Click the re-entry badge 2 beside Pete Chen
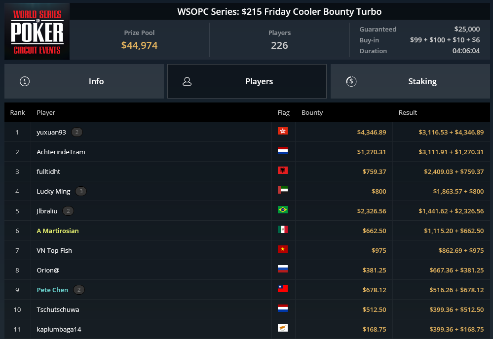 (79, 290)
